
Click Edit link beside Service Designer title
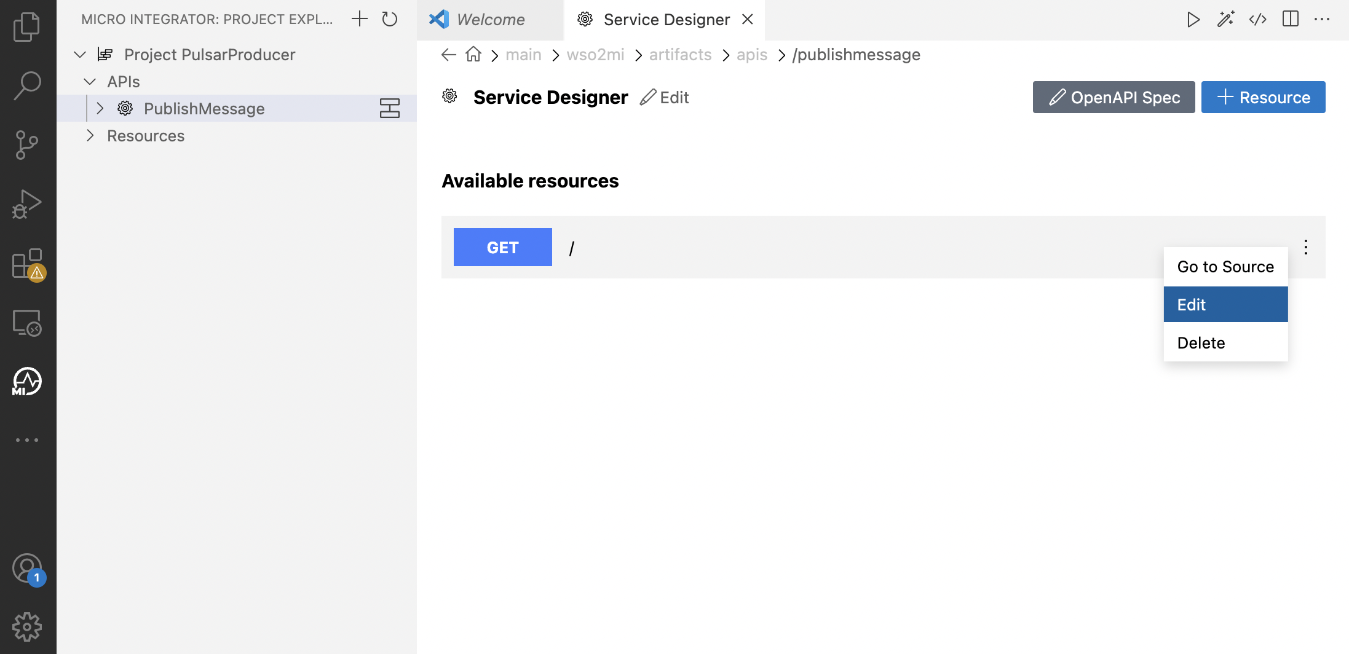[x=665, y=97]
